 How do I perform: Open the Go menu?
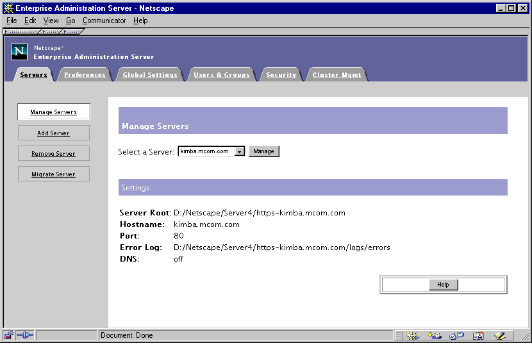[x=71, y=21]
